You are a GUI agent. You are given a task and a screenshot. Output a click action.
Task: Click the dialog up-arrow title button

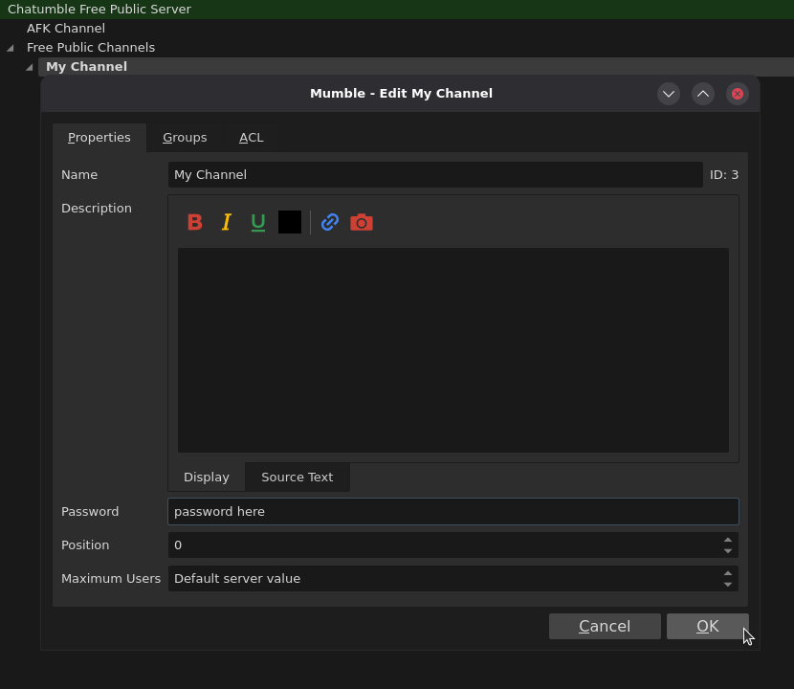[x=703, y=94]
